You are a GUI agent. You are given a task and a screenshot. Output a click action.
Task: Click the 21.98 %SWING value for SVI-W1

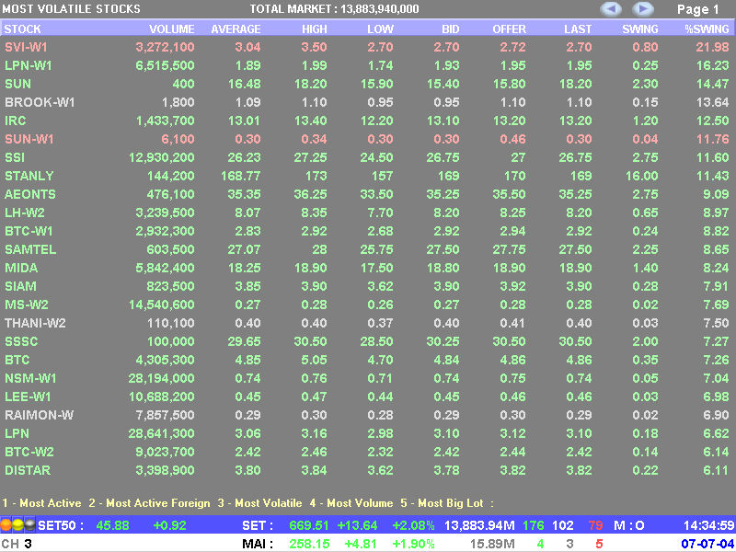pos(712,48)
